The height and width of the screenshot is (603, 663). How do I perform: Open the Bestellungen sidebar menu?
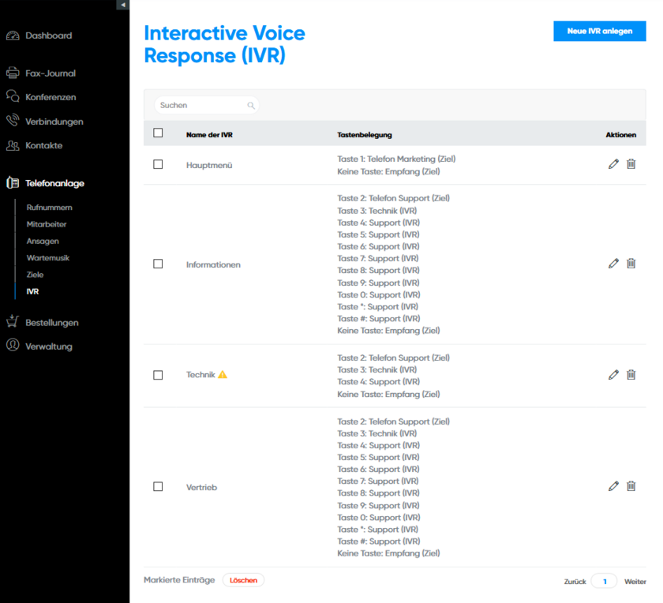coord(51,322)
